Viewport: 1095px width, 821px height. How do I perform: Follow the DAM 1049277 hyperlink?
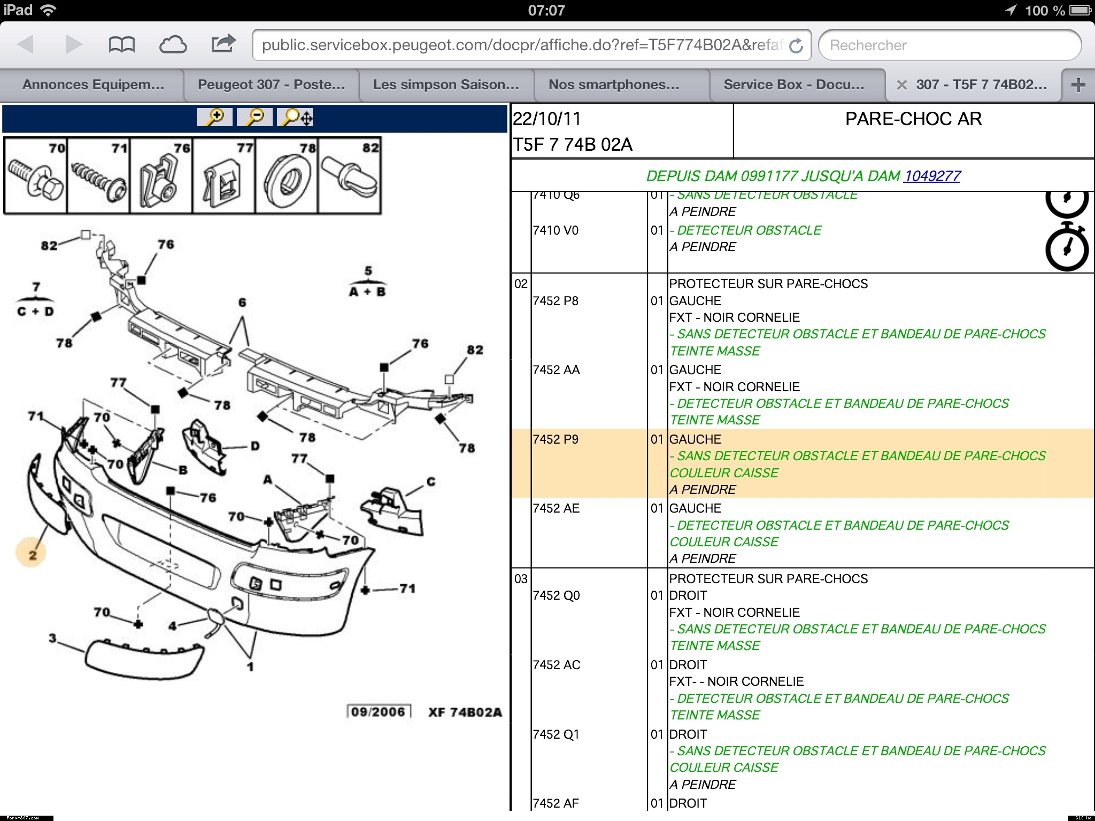[931, 176]
